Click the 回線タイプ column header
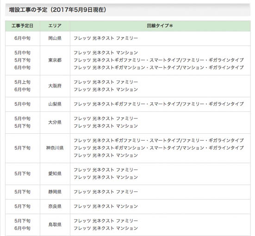Screen dimensions: 255x236 [x=160, y=26]
